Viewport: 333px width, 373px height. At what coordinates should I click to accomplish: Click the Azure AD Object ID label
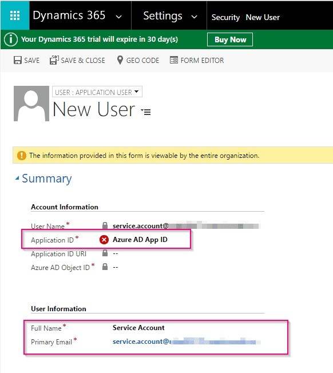60,268
